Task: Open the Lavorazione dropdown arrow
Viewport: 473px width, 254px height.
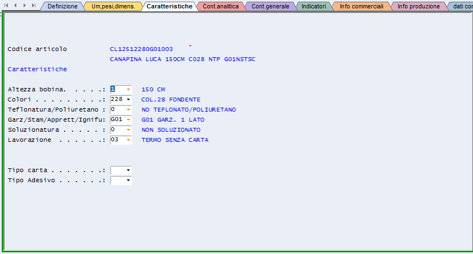Action: [x=128, y=140]
